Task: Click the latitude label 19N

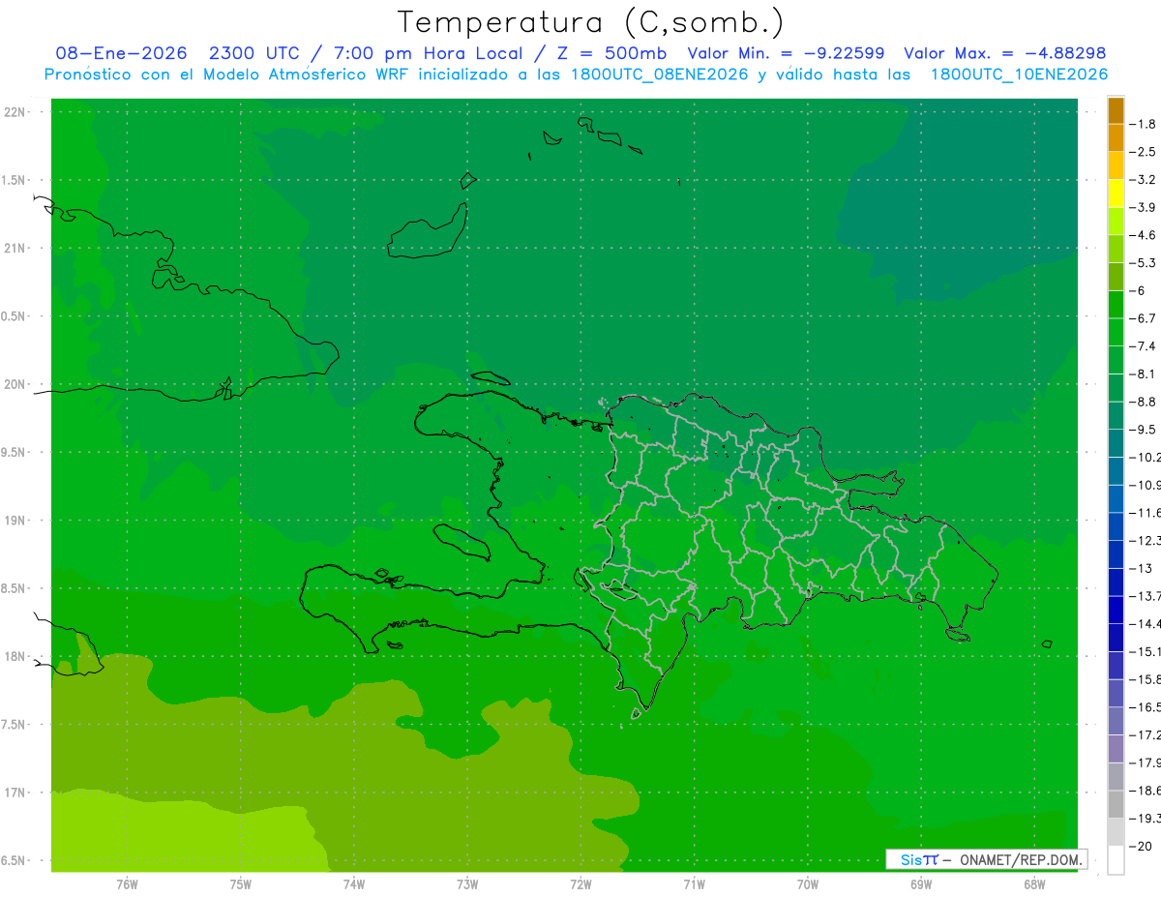Action: click(15, 521)
